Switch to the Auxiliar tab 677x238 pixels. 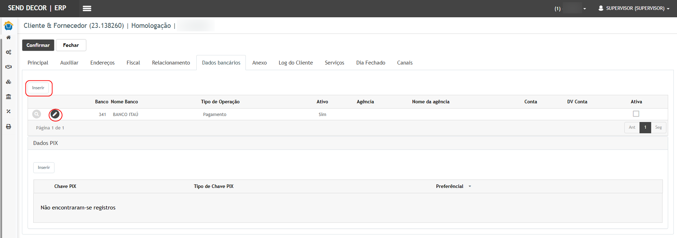[x=69, y=63]
